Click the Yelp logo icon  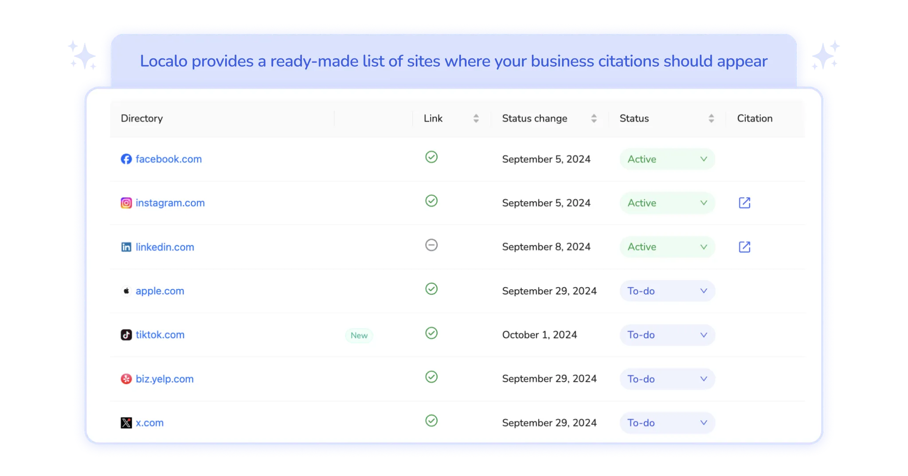coord(126,379)
